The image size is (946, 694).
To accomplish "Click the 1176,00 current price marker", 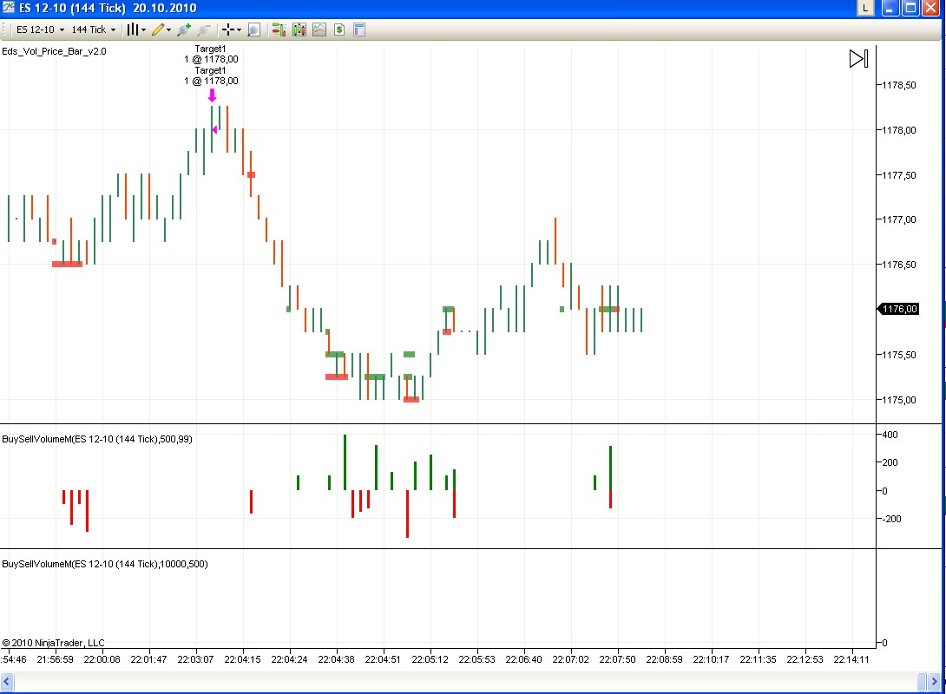I will [899, 309].
